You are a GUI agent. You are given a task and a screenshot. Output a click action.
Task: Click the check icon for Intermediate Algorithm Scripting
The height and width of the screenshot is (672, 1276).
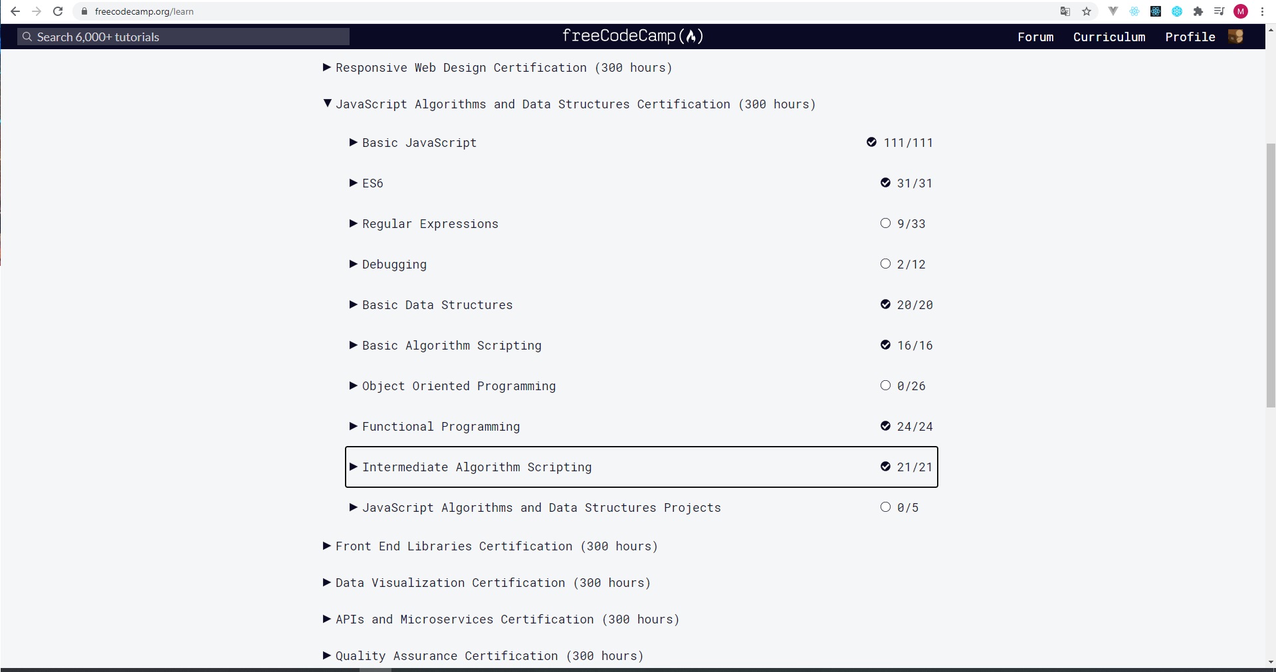pyautogui.click(x=885, y=467)
